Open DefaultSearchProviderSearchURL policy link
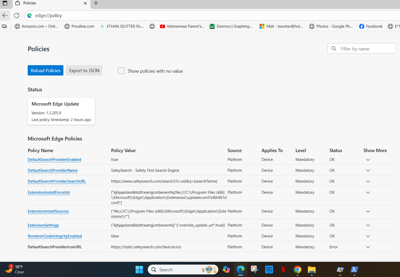This screenshot has width=400, height=277. coord(57,181)
